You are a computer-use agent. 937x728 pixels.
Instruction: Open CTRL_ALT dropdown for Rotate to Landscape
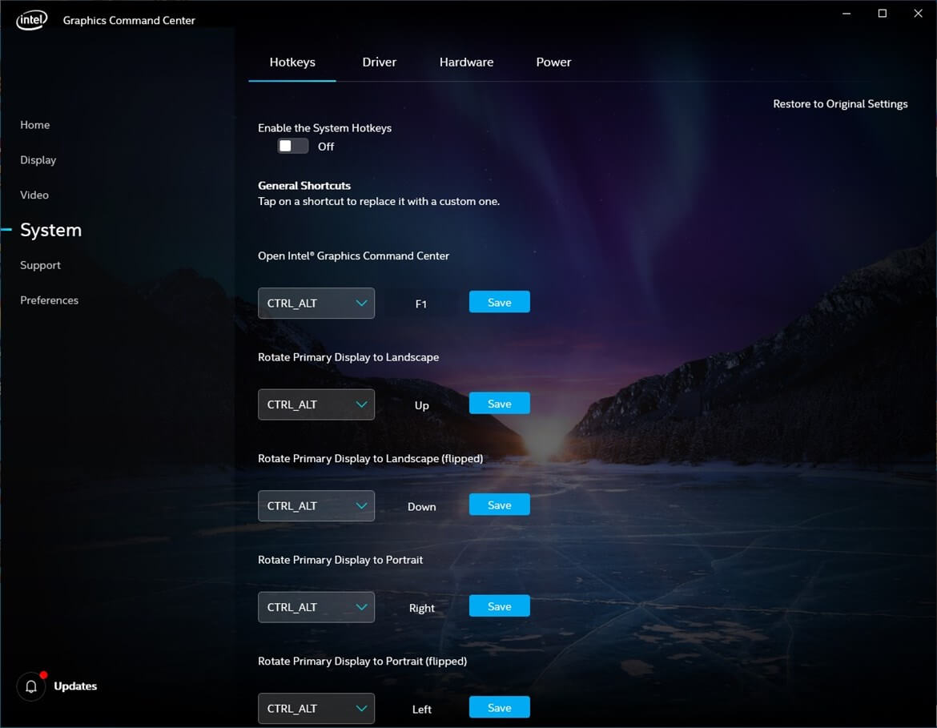316,404
